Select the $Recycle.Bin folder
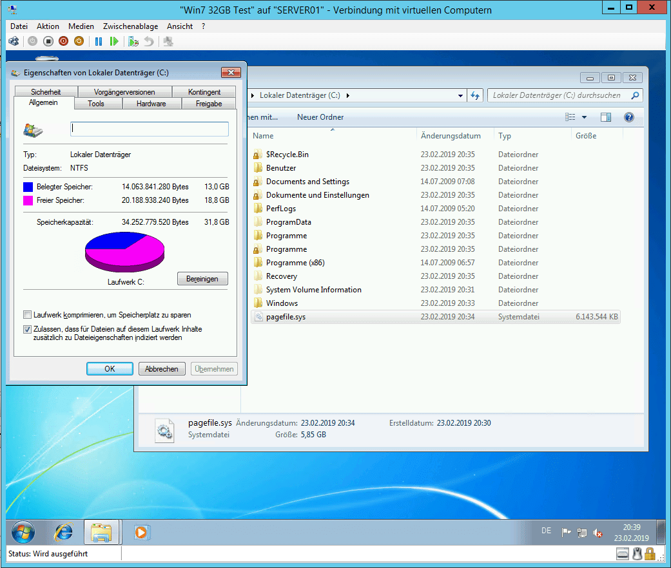 click(x=287, y=155)
